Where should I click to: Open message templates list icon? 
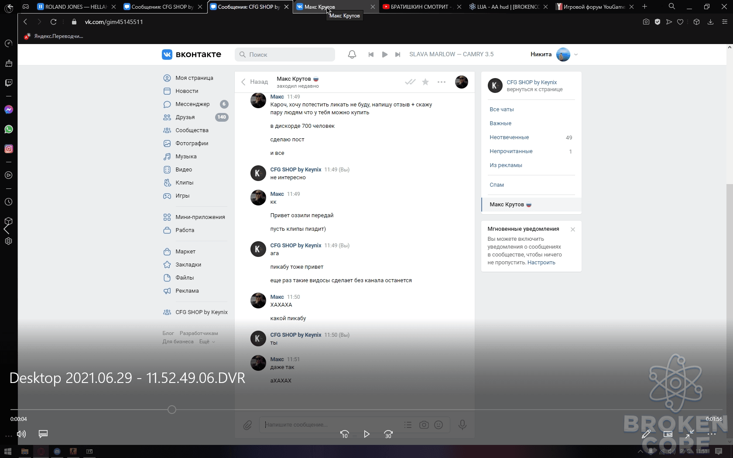point(408,425)
